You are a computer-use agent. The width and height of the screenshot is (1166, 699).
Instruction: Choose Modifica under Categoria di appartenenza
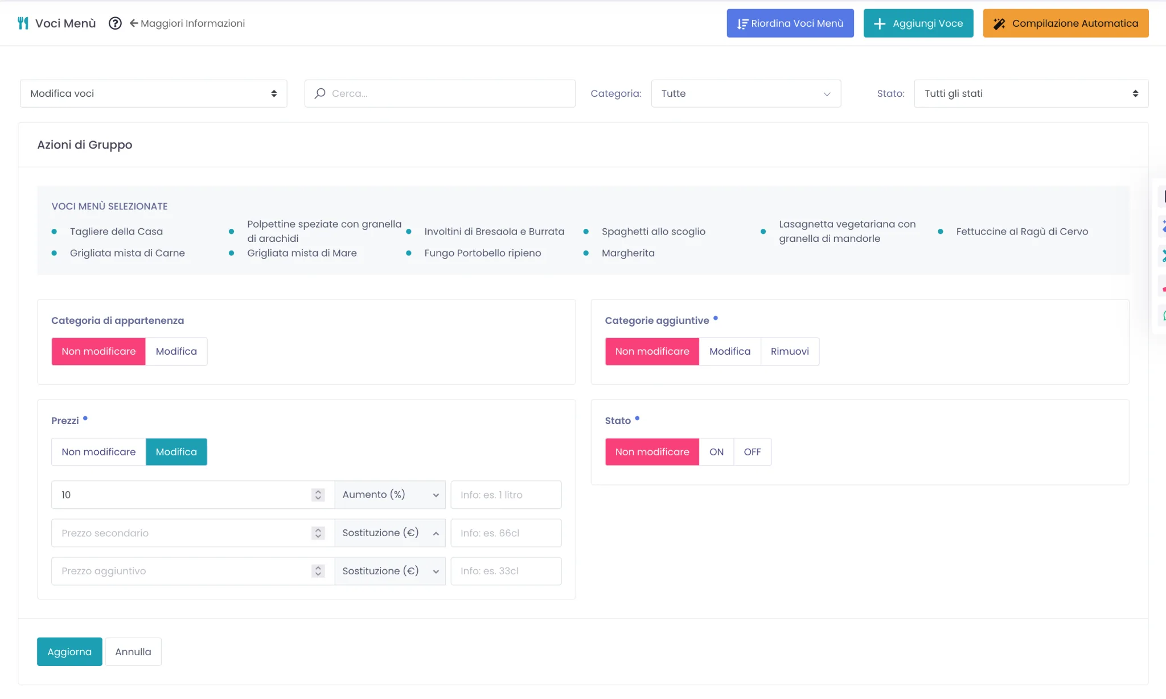(176, 352)
